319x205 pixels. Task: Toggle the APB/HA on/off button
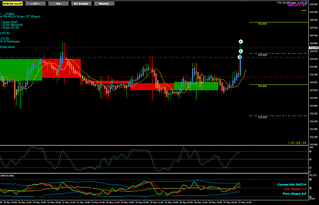click(12, 4)
